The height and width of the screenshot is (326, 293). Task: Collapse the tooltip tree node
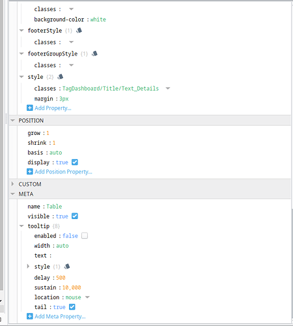(21, 226)
